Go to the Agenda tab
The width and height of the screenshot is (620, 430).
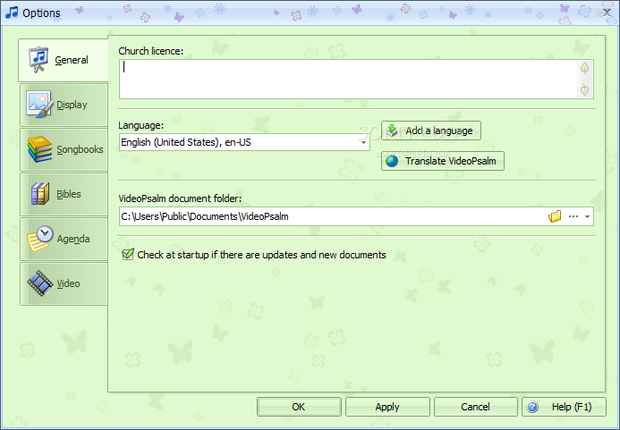click(x=64, y=239)
